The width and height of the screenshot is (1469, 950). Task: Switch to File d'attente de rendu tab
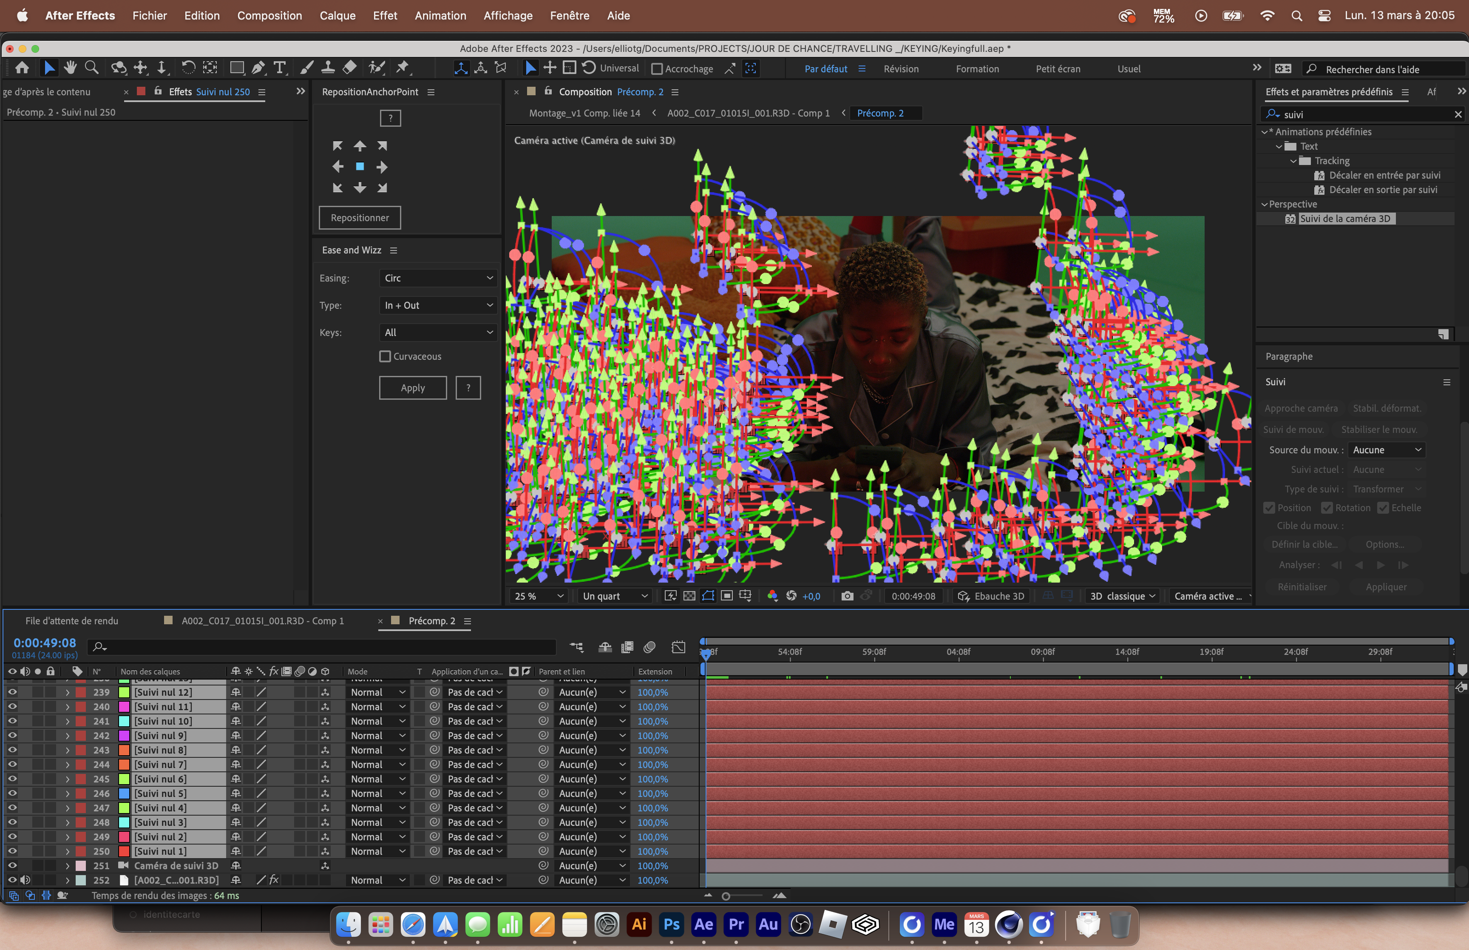pyautogui.click(x=71, y=620)
